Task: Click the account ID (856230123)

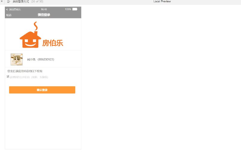Action: [46, 59]
